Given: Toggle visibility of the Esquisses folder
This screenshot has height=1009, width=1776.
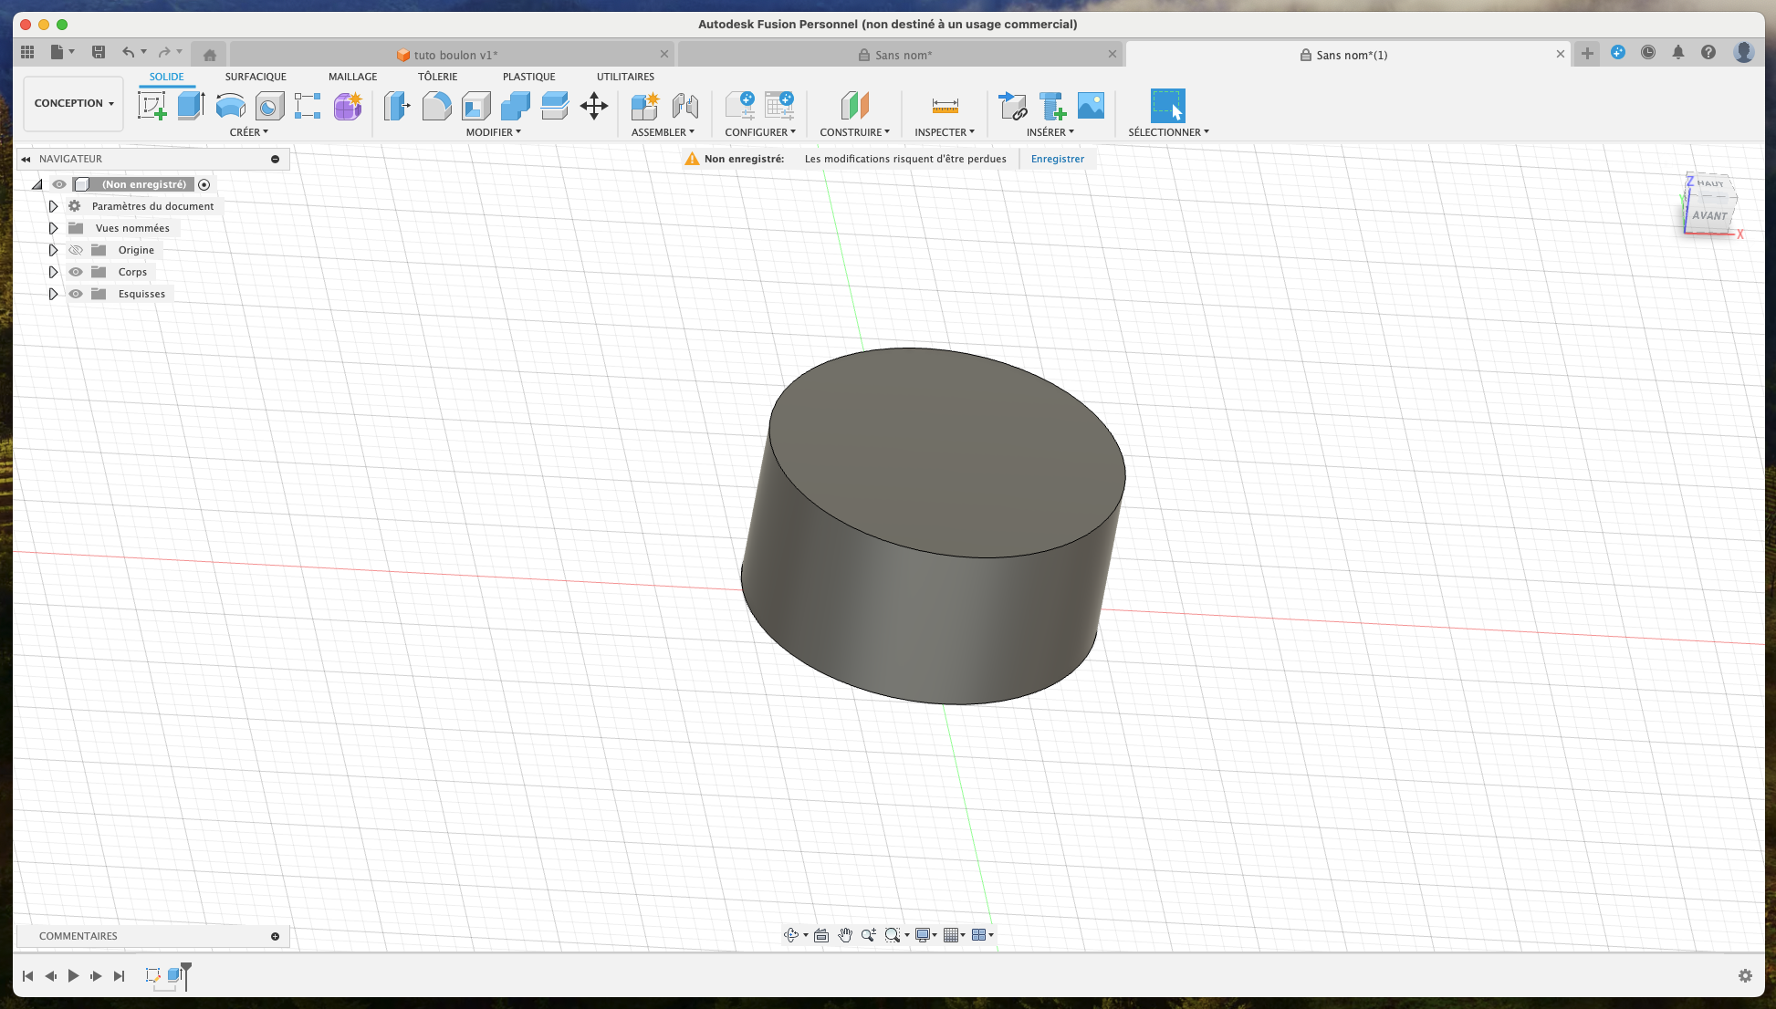Looking at the screenshot, I should click(76, 294).
